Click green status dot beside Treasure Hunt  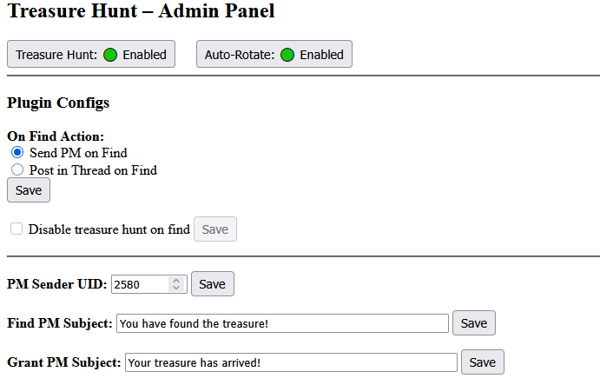pyautogui.click(x=110, y=55)
